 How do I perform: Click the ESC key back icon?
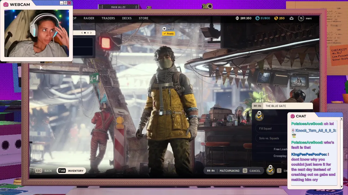(x=39, y=171)
